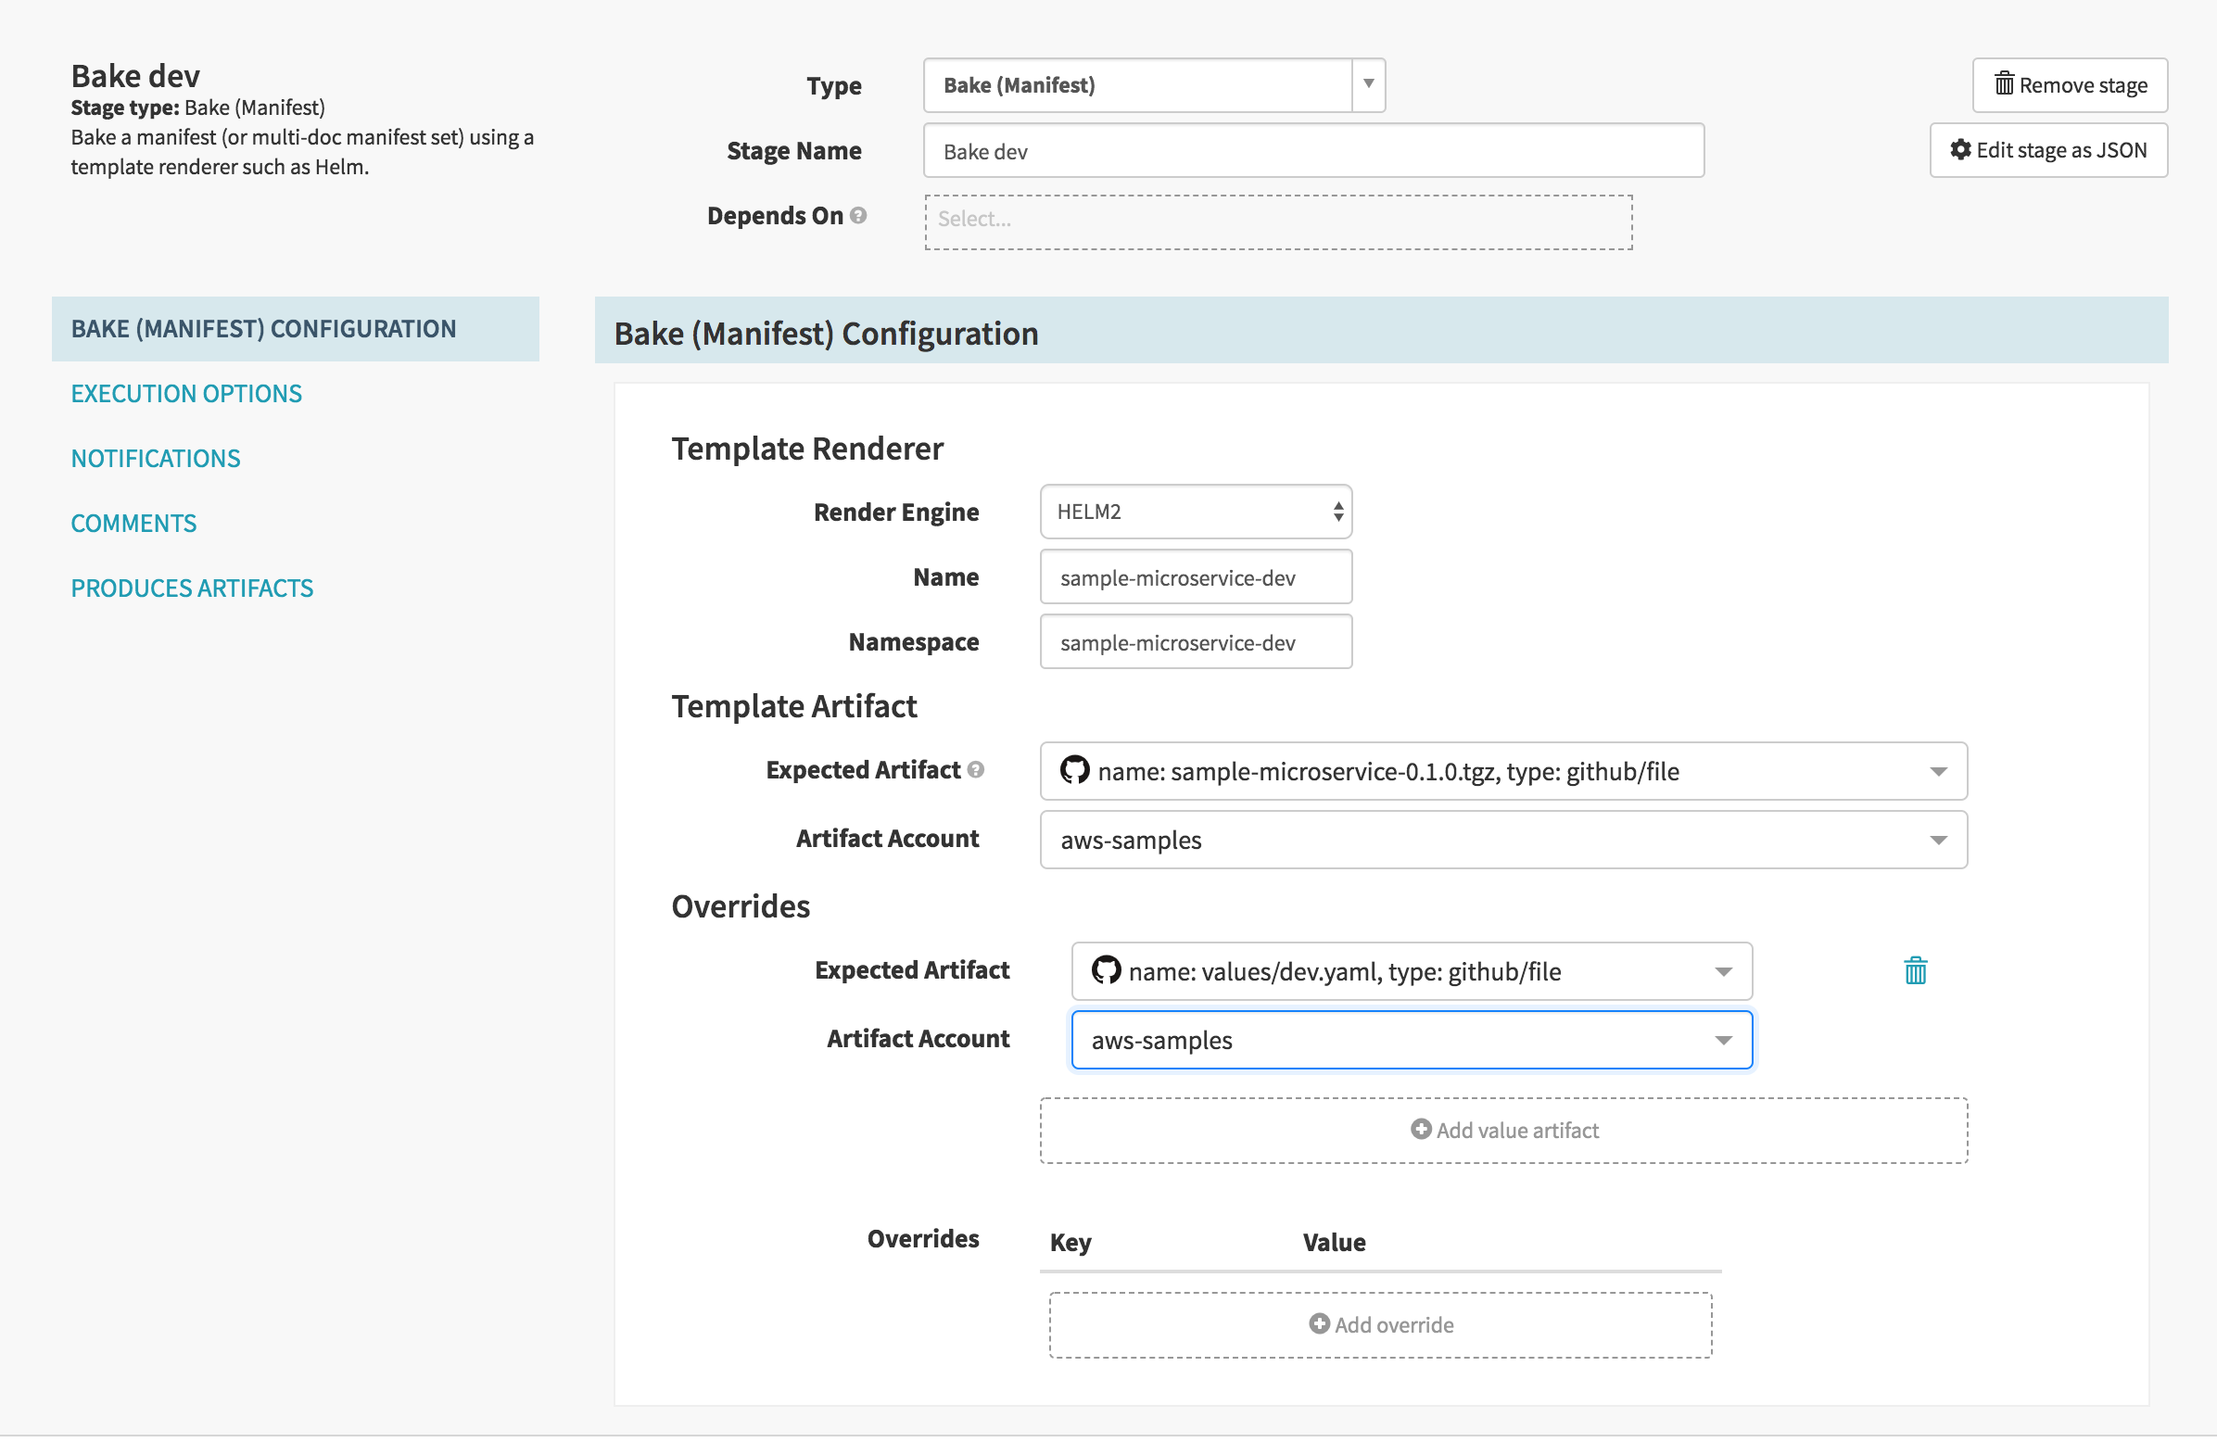
Task: Click the trash icon beside values/dev.yaml override
Action: (1914, 970)
